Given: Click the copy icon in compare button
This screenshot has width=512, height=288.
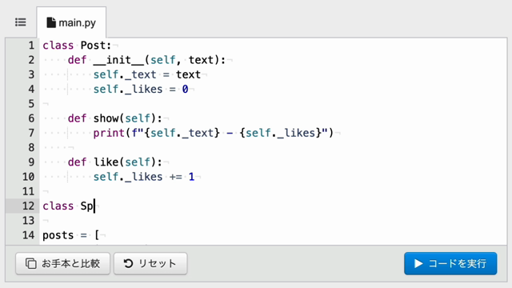Looking at the screenshot, I should coord(31,263).
